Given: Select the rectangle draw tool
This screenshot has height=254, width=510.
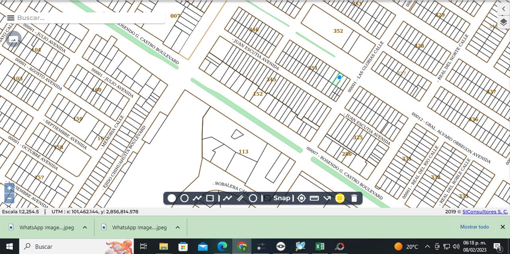Looking at the screenshot, I should point(210,198).
